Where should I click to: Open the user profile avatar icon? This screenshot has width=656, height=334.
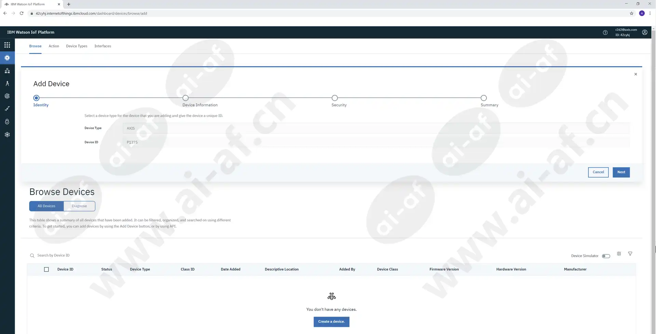click(x=644, y=32)
